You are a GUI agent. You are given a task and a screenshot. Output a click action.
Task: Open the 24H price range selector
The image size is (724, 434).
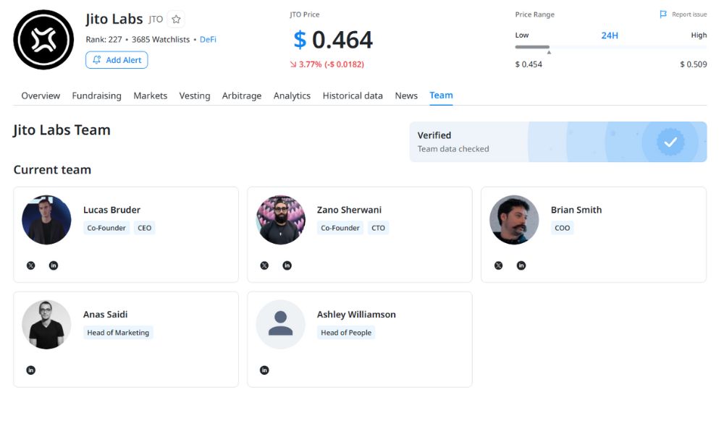[x=610, y=35]
